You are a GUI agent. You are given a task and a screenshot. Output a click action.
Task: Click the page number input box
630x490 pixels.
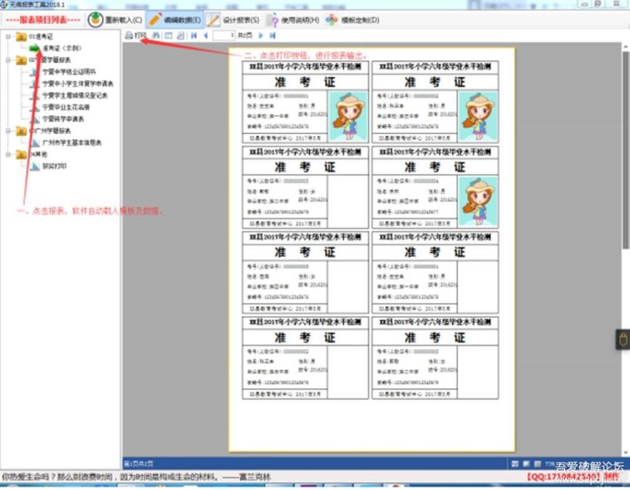click(x=224, y=36)
